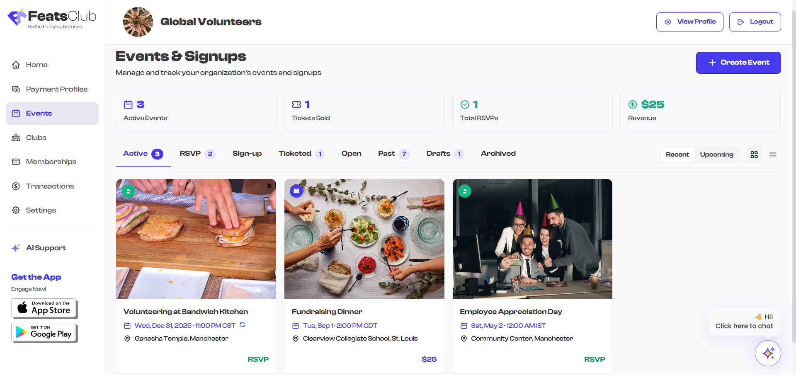Click the Revenue dollar circle icon

633,104
